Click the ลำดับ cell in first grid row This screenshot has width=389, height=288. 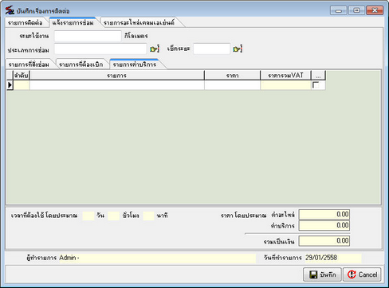pyautogui.click(x=22, y=85)
